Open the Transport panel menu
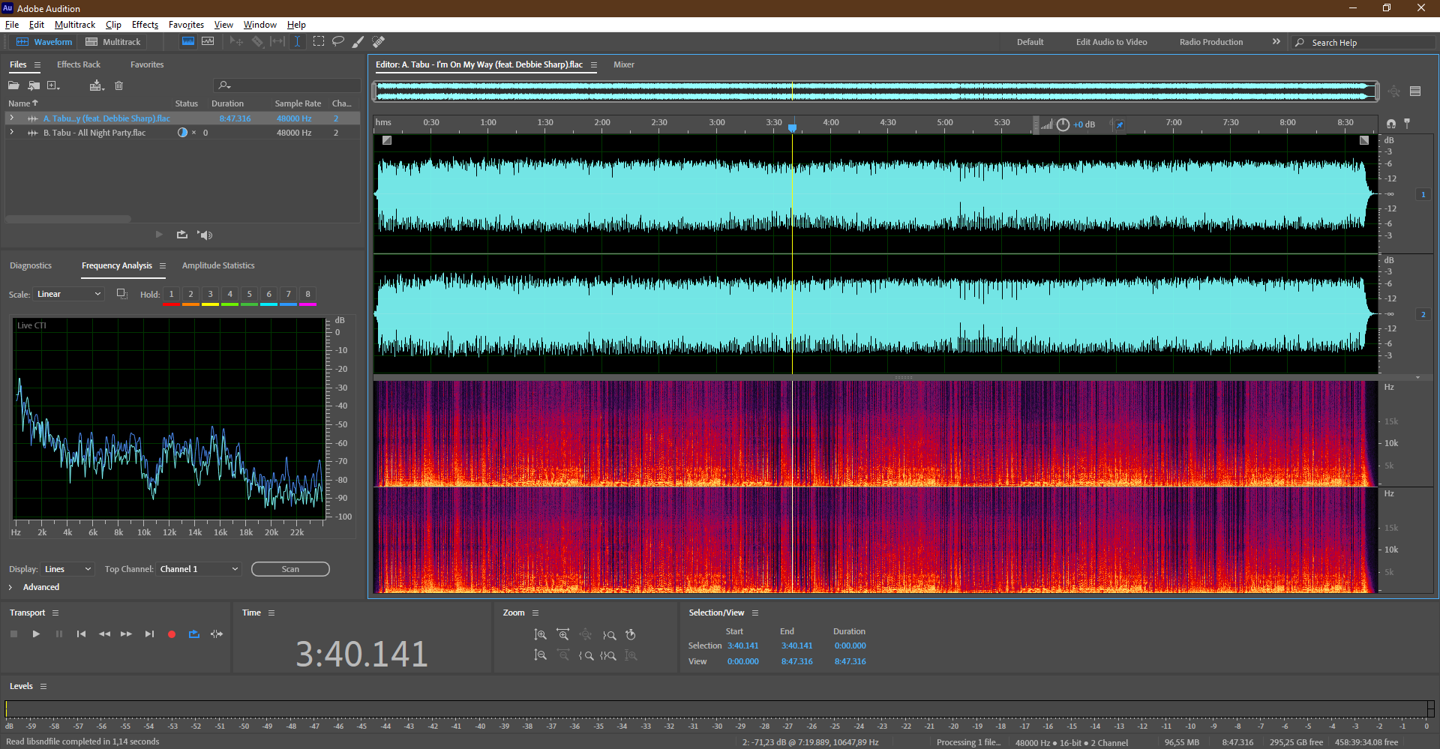 click(55, 613)
